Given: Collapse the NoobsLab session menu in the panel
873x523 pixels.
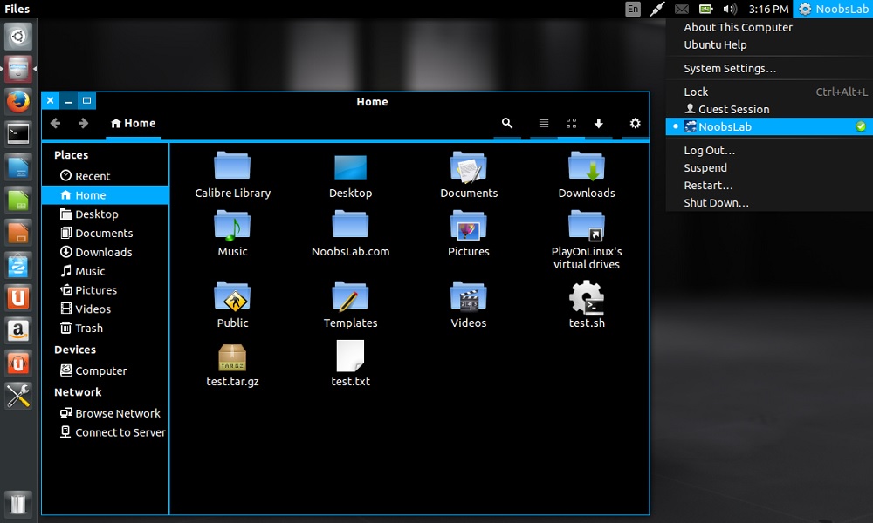Looking at the screenshot, I should (834, 9).
